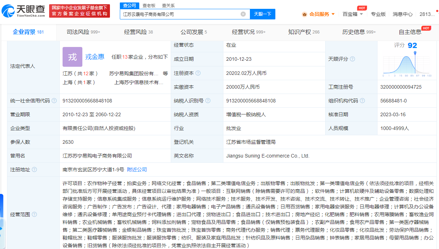
Task: Select registration number 320000000094725
Action: click(x=401, y=87)
